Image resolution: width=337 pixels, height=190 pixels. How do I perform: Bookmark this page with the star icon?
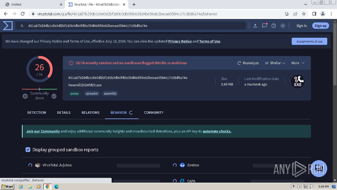tap(304, 14)
